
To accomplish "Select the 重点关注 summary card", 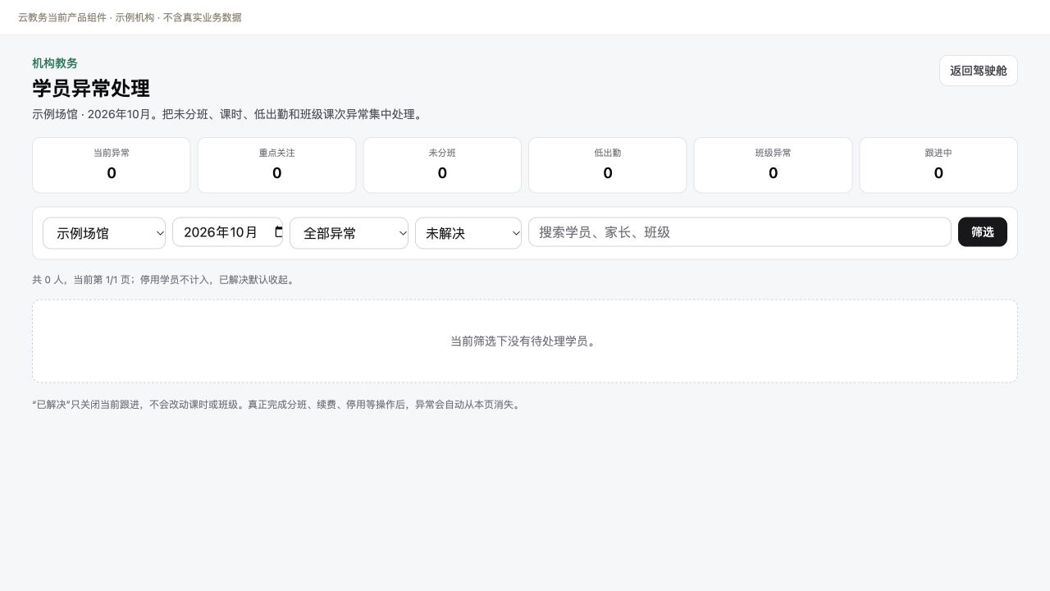I will point(276,165).
